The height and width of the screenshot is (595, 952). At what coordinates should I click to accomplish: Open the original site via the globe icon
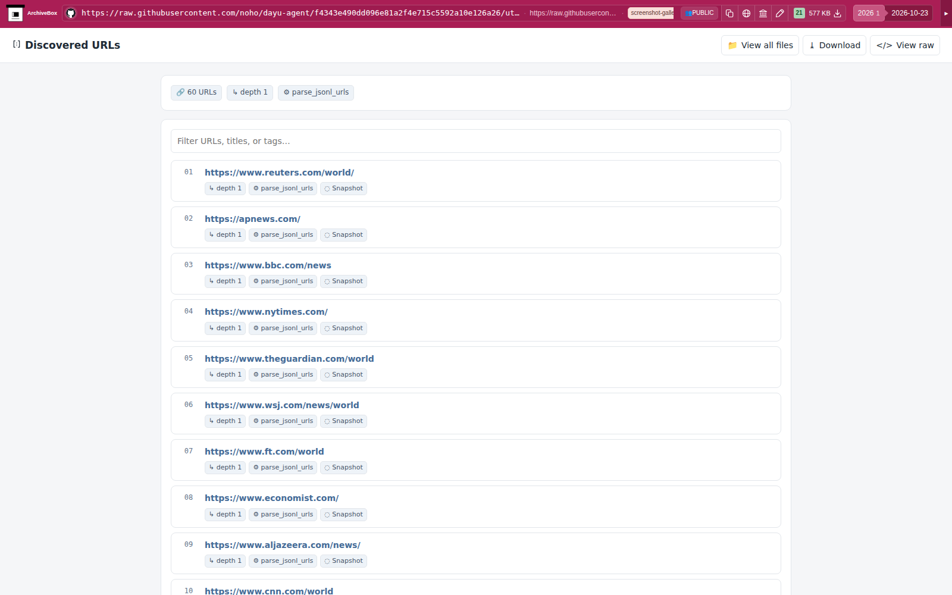coord(746,13)
